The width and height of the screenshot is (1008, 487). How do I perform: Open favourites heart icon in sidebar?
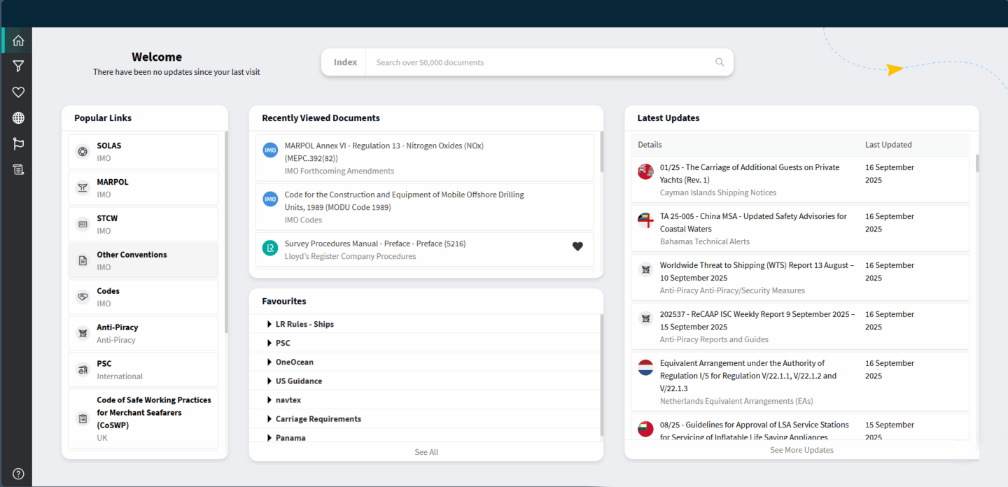tap(18, 92)
